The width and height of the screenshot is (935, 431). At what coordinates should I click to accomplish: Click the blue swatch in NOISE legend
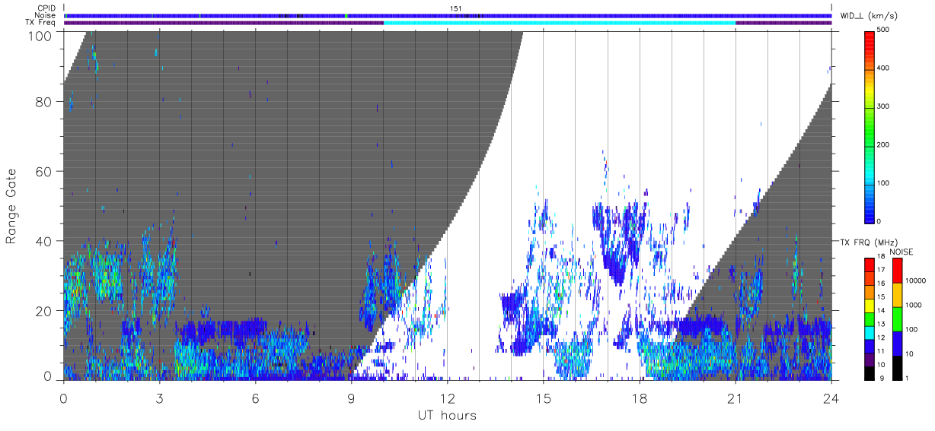pos(897,344)
